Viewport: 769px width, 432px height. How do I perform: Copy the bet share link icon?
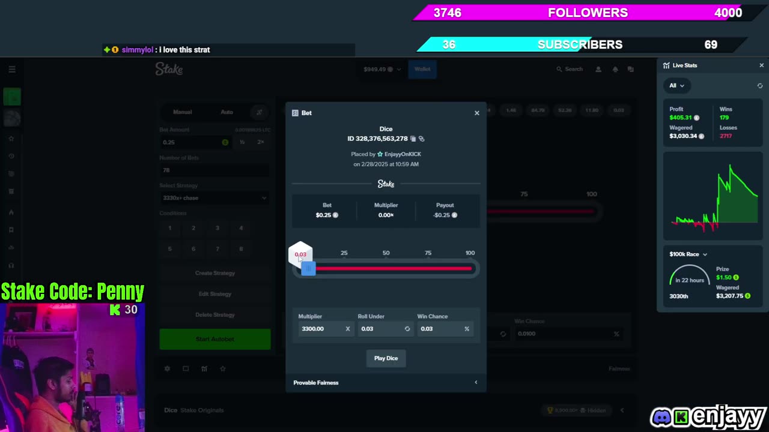coord(421,139)
